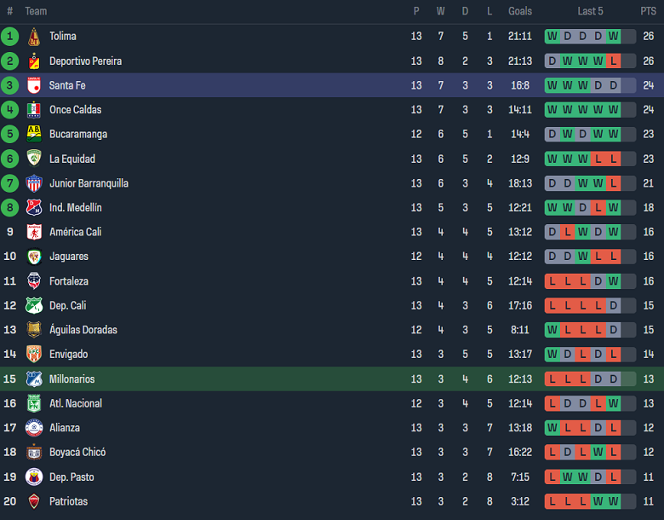Click Tolima's most recent win form badge
664x520 pixels.
pos(614,37)
